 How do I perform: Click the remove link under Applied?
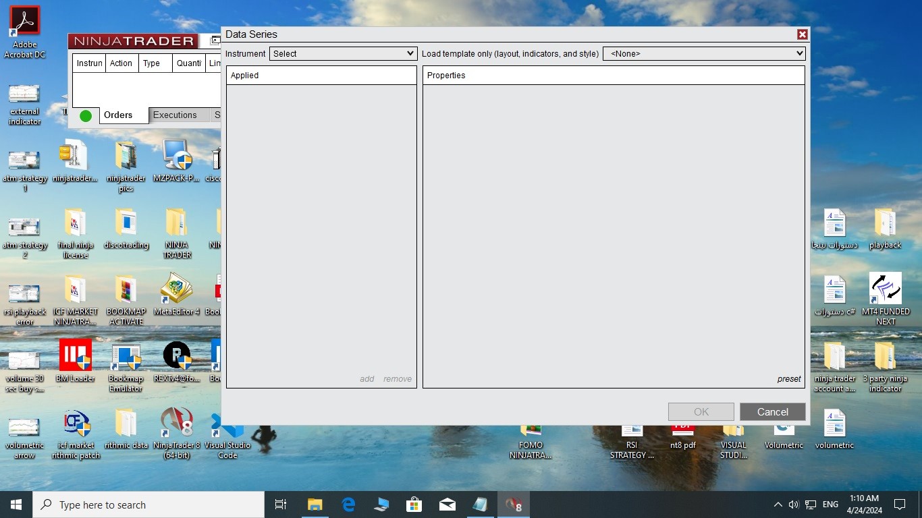398,379
